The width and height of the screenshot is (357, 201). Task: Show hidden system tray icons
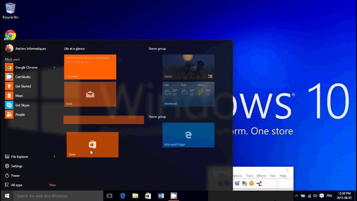(x=296, y=196)
